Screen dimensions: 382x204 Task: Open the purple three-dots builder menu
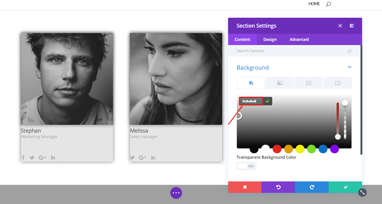pyautogui.click(x=176, y=193)
